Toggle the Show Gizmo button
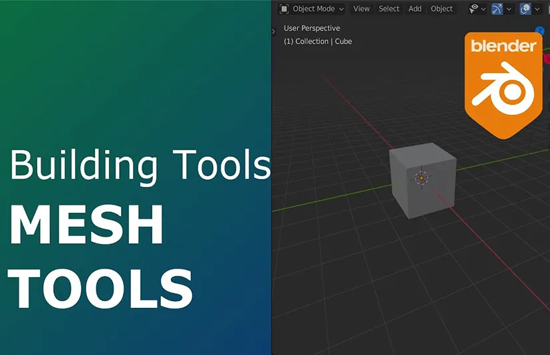This screenshot has width=550, height=355. pos(497,9)
